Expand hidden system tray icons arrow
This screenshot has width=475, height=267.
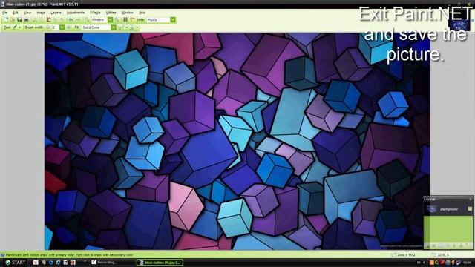tap(424, 263)
